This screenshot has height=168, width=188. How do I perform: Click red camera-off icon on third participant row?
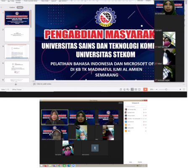tap(146, 115)
